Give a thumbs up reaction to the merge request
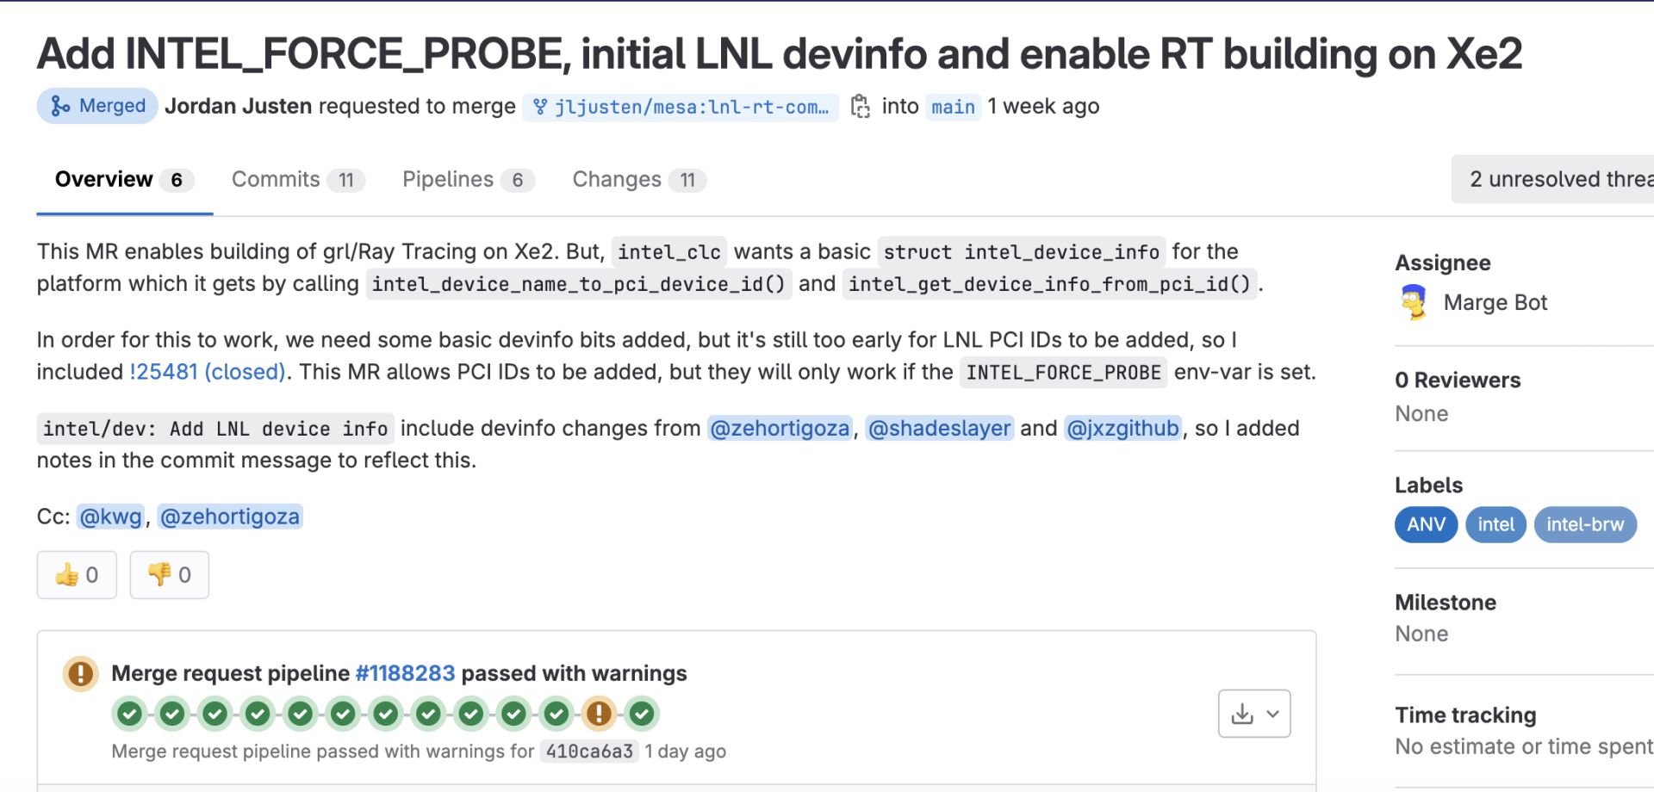1654x792 pixels. (x=76, y=574)
